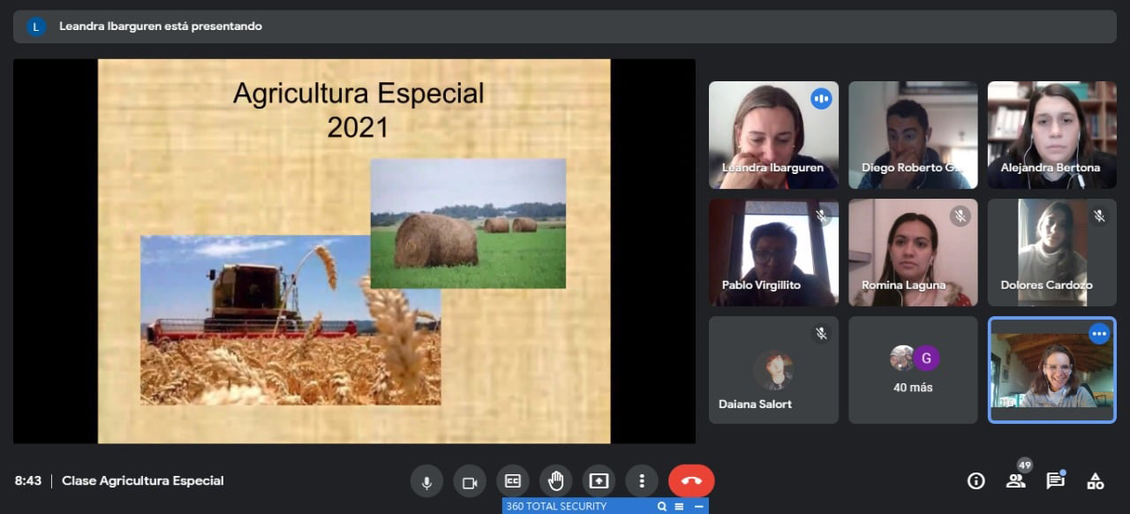1130x514 pixels.
Task: Open the activities shapes icon
Action: (x=1095, y=481)
